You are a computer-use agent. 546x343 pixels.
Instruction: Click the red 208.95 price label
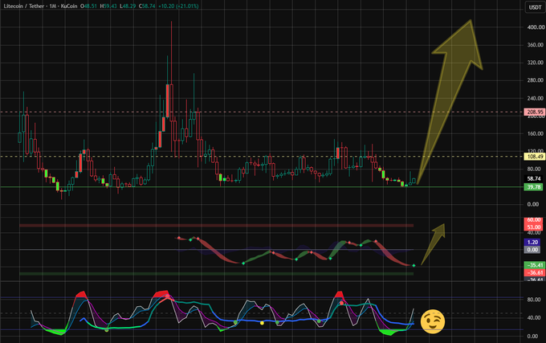[535, 112]
